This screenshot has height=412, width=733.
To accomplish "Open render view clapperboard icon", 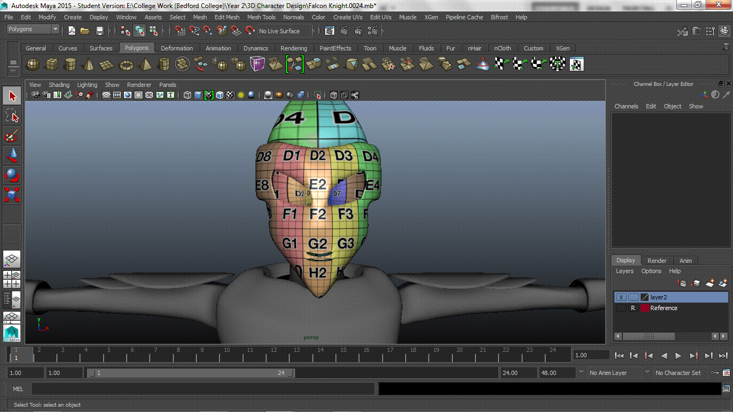I will point(329,31).
